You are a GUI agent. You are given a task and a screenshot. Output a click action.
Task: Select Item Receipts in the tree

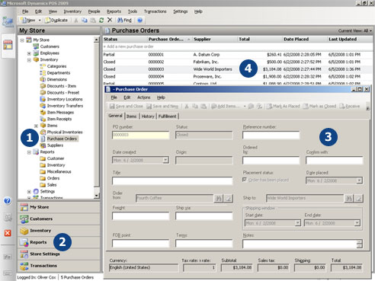click(59, 119)
